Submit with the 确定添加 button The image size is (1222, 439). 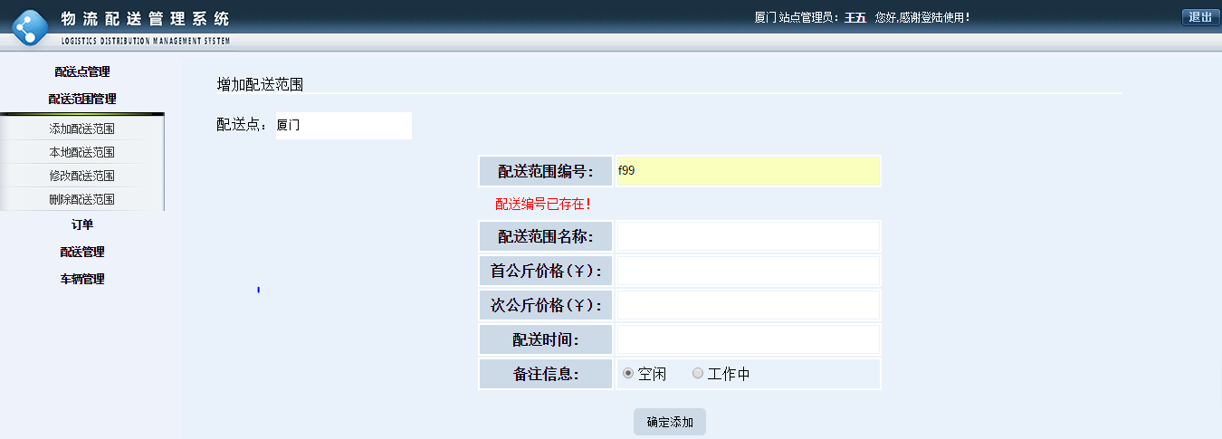coord(670,422)
